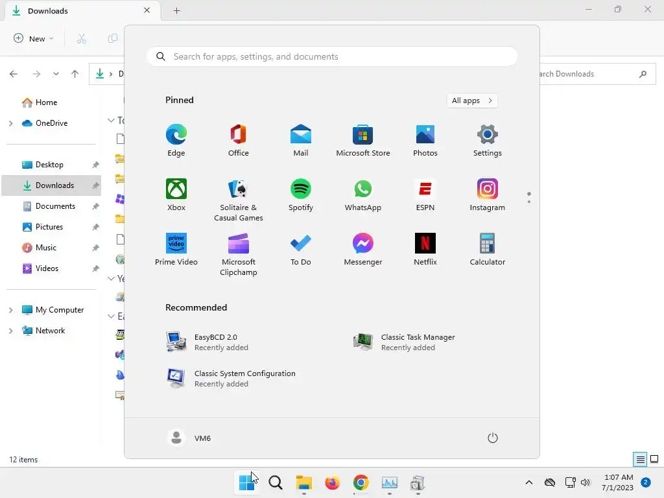
Task: Launch Prime Video app
Action: click(x=176, y=249)
